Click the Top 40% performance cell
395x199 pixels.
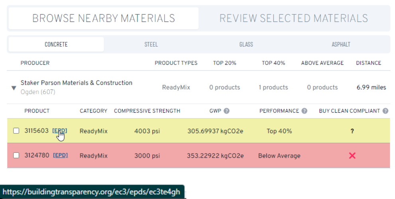(x=279, y=131)
